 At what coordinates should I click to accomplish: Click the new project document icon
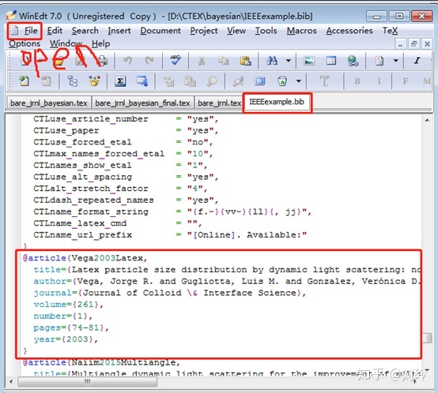[25, 81]
